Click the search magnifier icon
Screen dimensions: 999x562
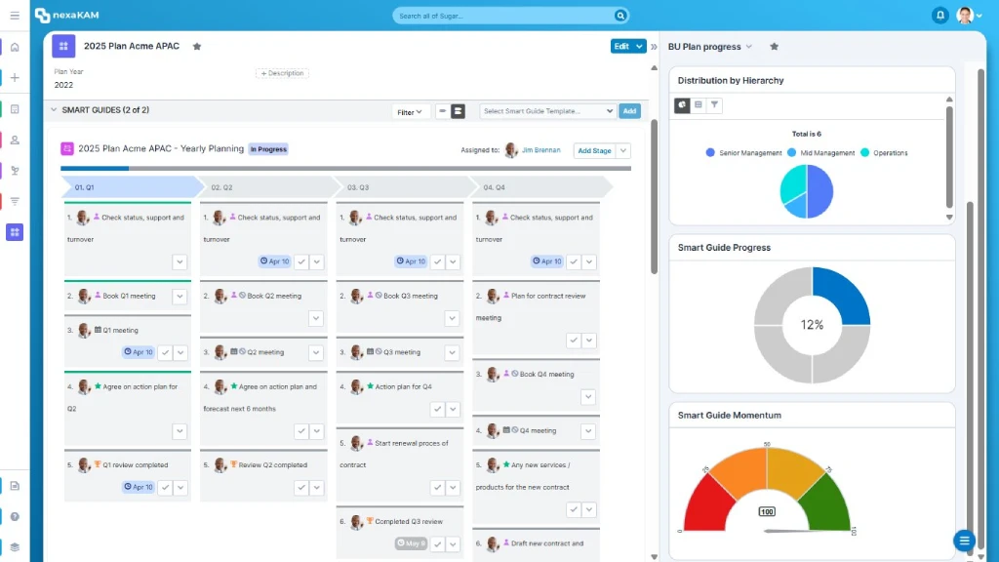click(x=619, y=16)
